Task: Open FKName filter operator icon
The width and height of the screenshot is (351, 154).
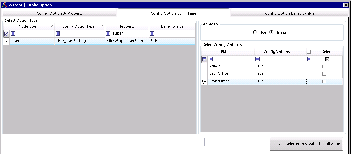Action: pyautogui.click(x=211, y=59)
